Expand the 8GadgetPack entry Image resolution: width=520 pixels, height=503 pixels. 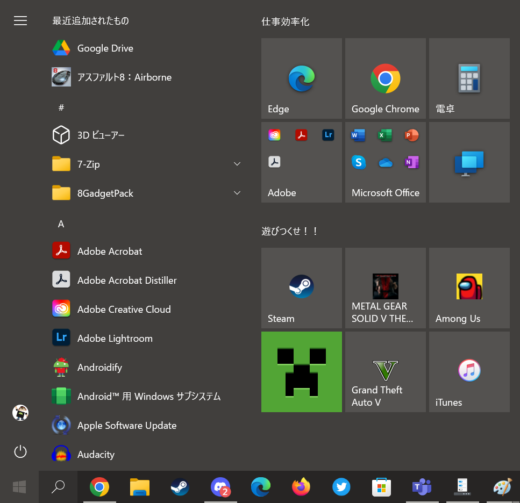[237, 193]
